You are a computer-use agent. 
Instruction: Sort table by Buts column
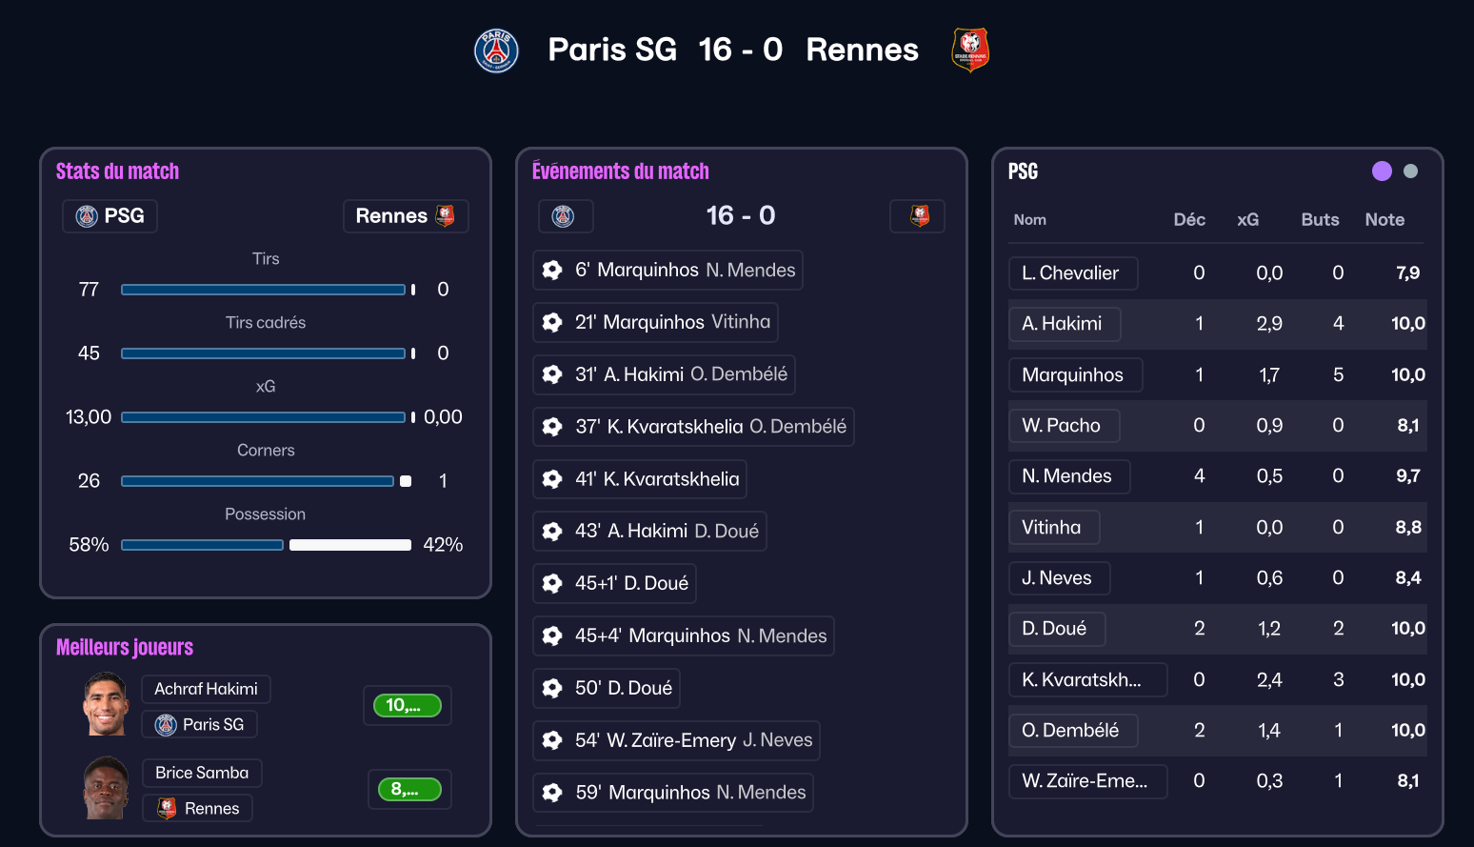1320,220
